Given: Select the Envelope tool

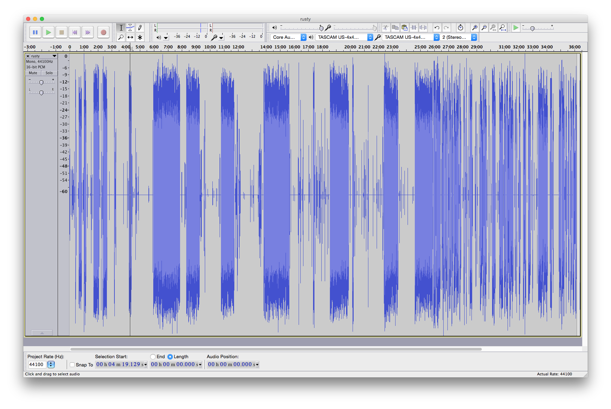Looking at the screenshot, I should click(x=130, y=28).
